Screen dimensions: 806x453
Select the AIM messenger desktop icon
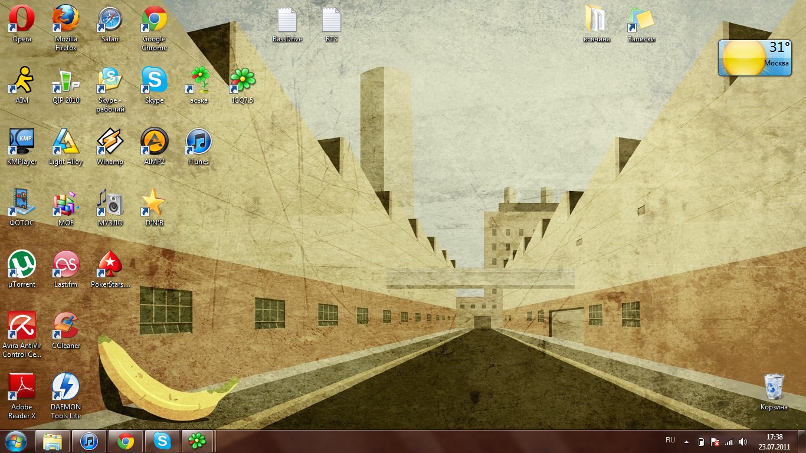[22, 85]
